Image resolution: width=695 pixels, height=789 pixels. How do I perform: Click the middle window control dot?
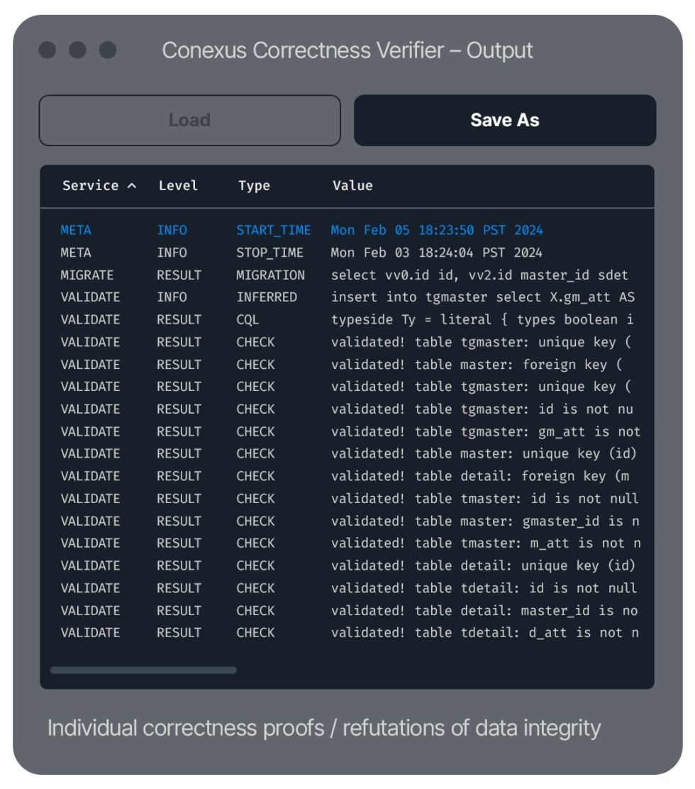pos(78,50)
